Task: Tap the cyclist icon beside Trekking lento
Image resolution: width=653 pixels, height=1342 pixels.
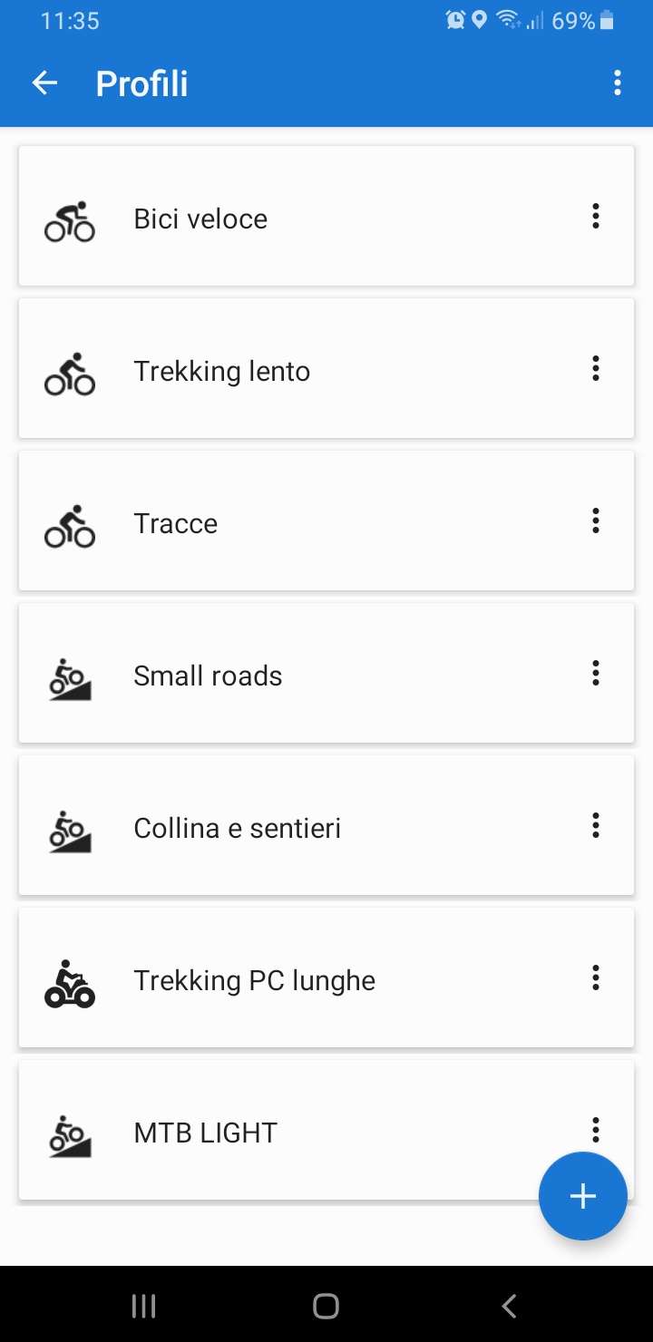Action: [70, 373]
